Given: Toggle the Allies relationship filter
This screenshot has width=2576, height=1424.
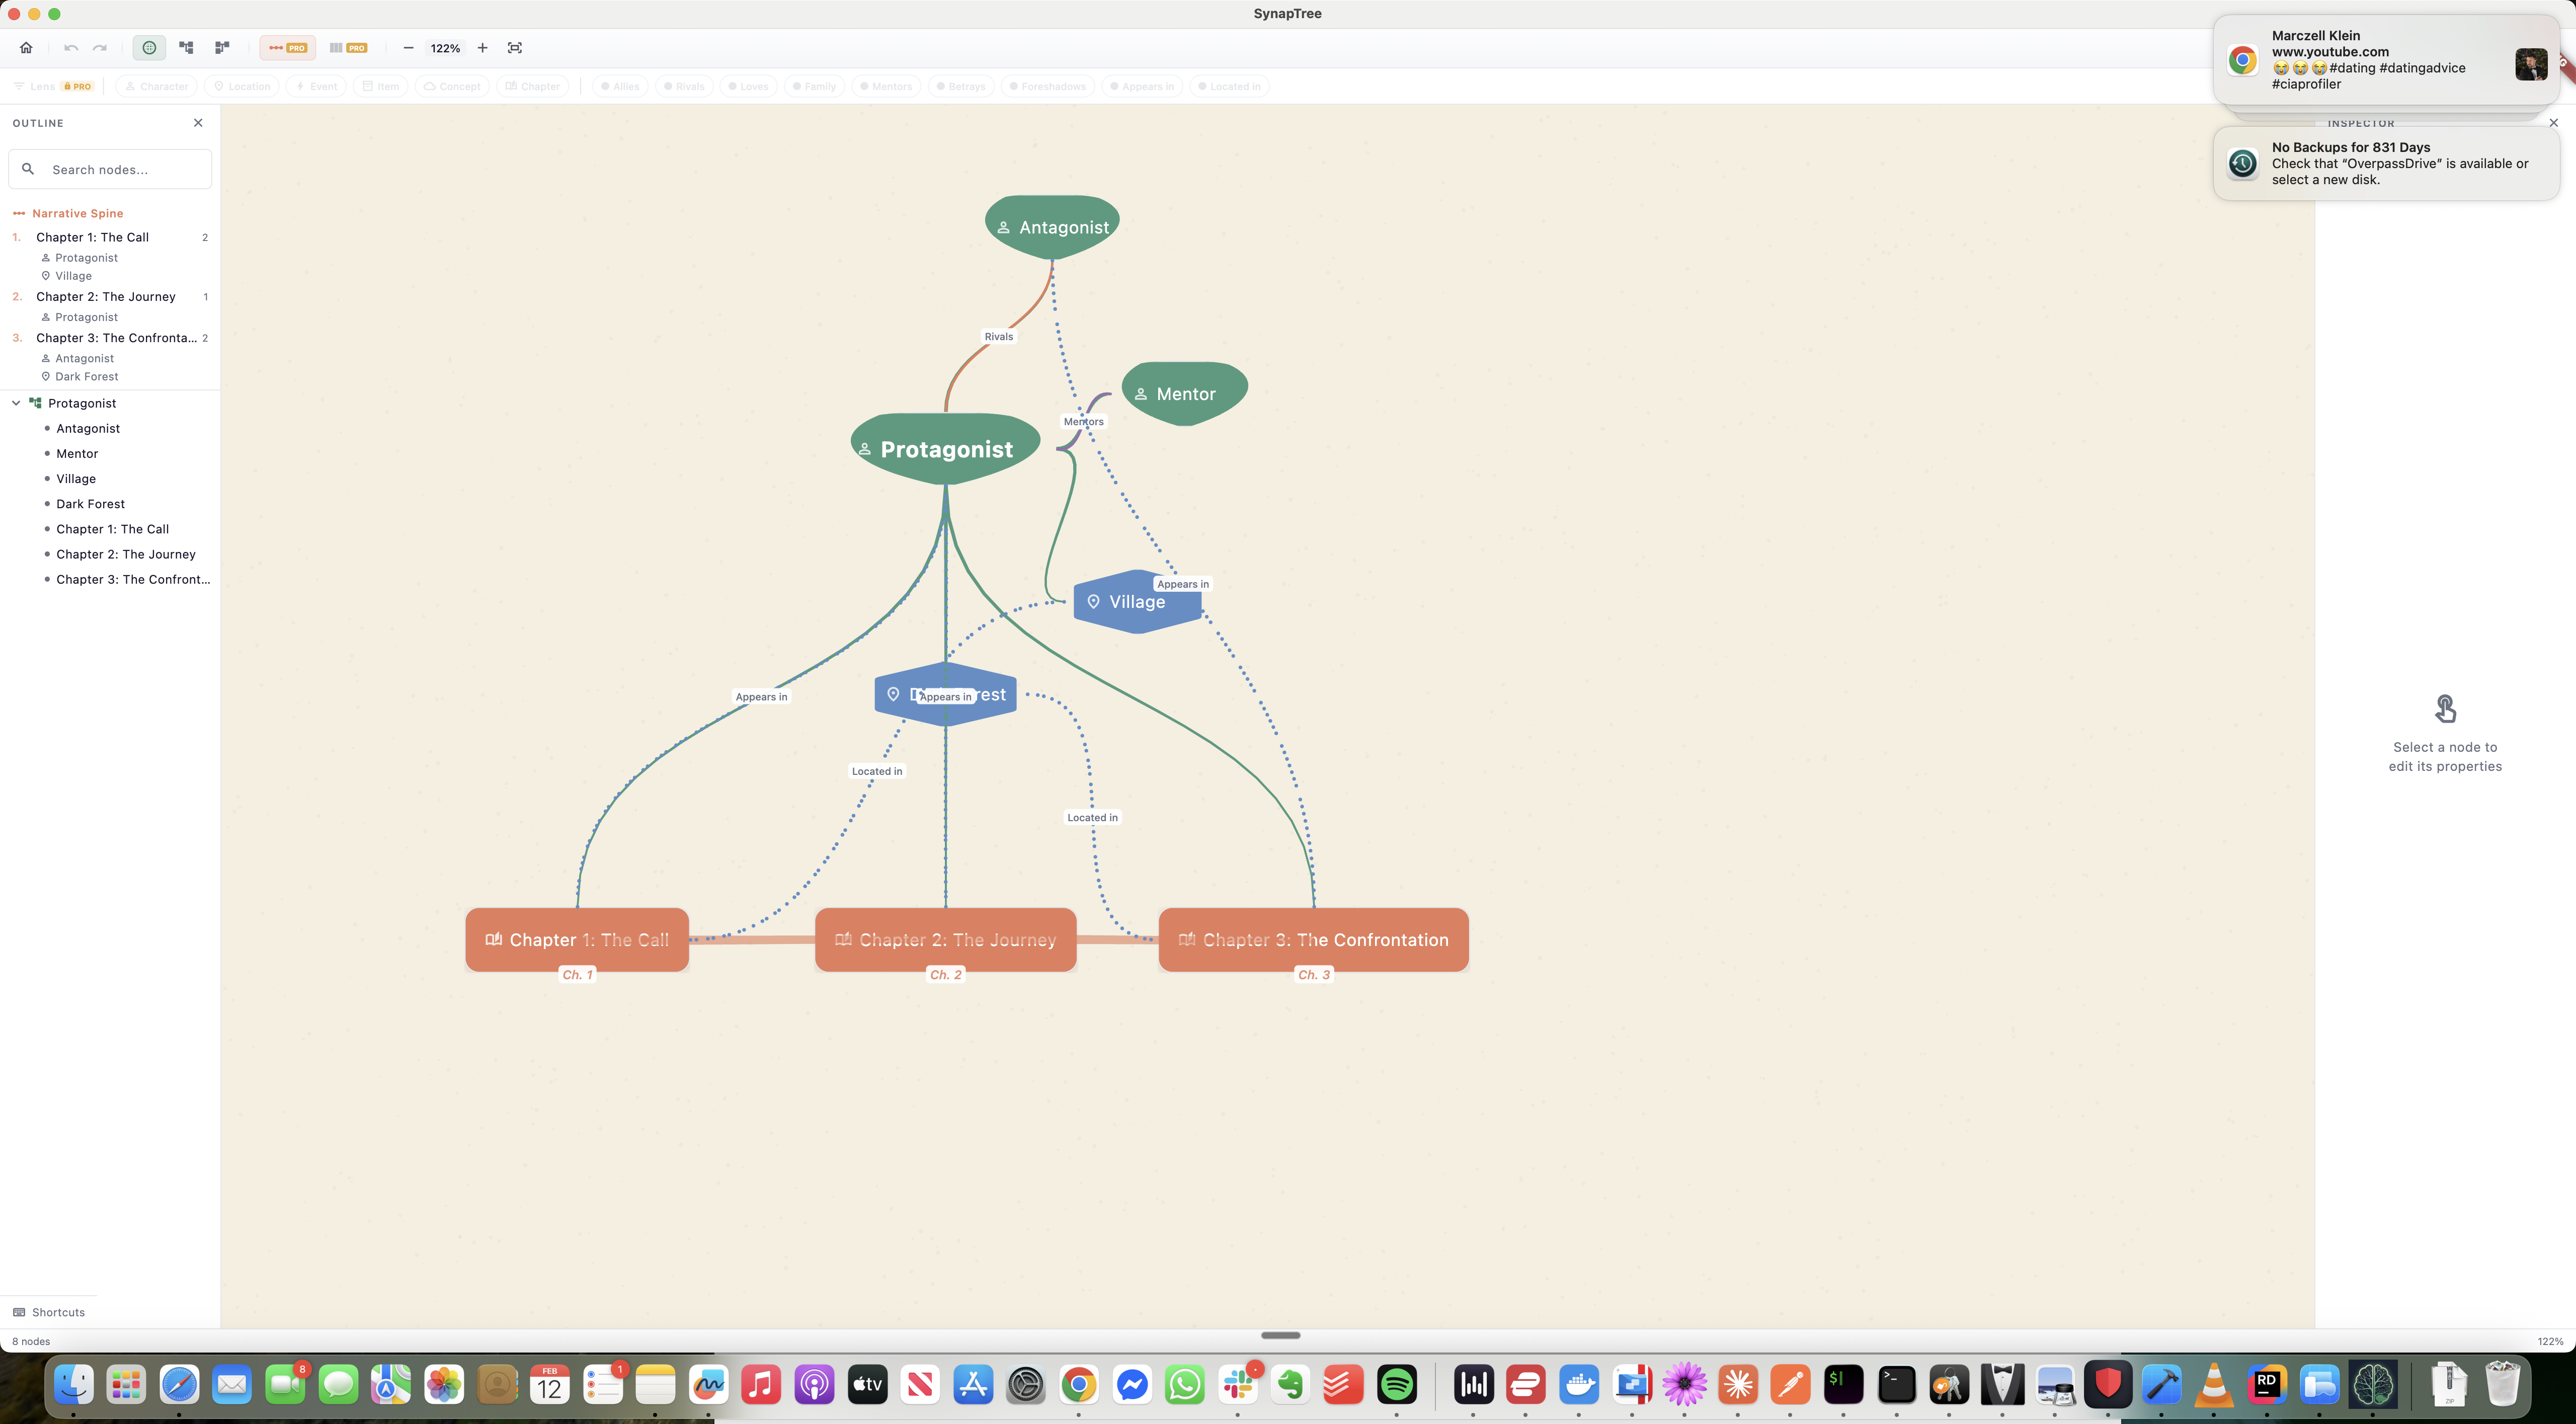Looking at the screenshot, I should [x=620, y=86].
